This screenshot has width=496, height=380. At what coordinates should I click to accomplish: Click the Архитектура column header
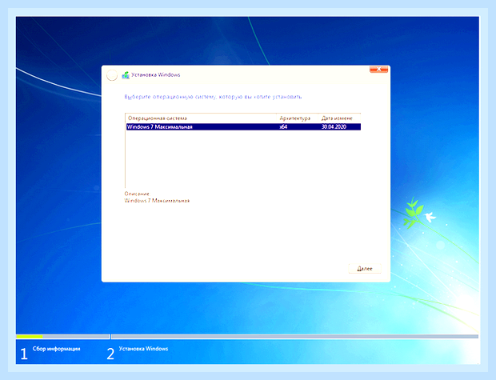297,118
